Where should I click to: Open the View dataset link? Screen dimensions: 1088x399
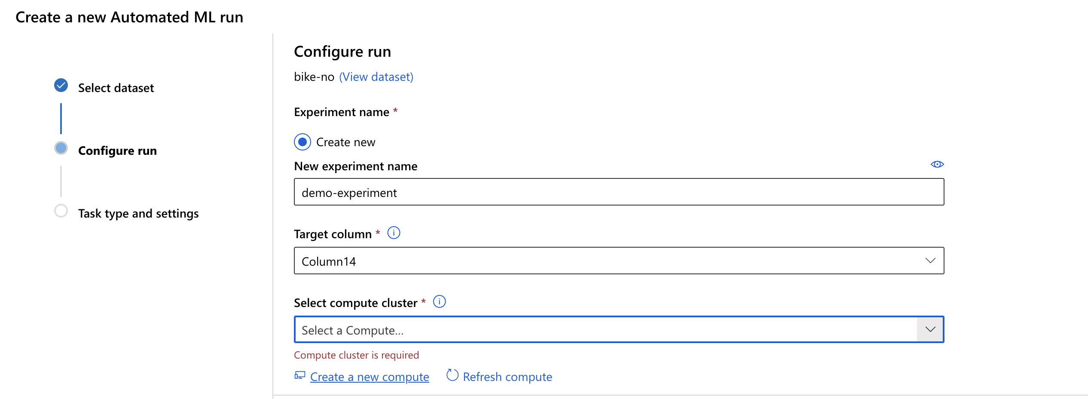[x=376, y=77]
